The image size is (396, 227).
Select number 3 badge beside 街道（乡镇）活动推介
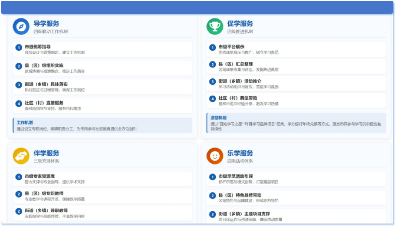coord(213,81)
